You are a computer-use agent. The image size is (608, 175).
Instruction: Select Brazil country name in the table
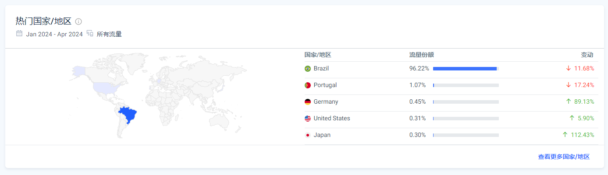click(321, 69)
